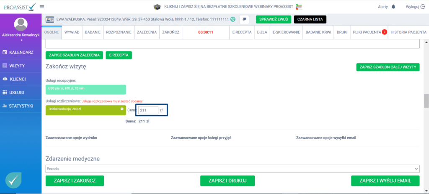
Task: Open the hamburger menu next to the logo
Action: (x=42, y=7)
